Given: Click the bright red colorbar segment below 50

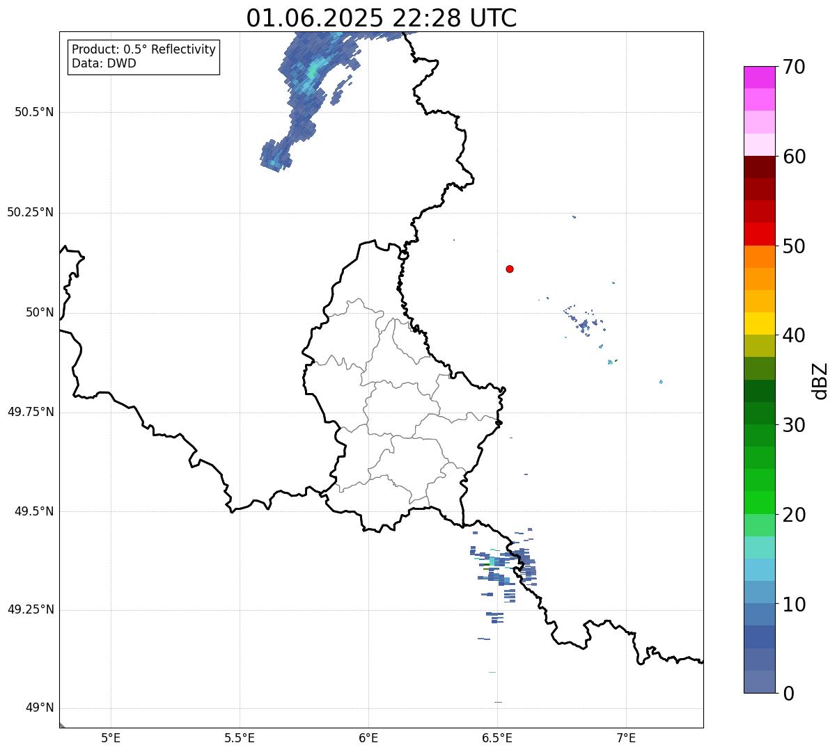Looking at the screenshot, I should tap(759, 234).
